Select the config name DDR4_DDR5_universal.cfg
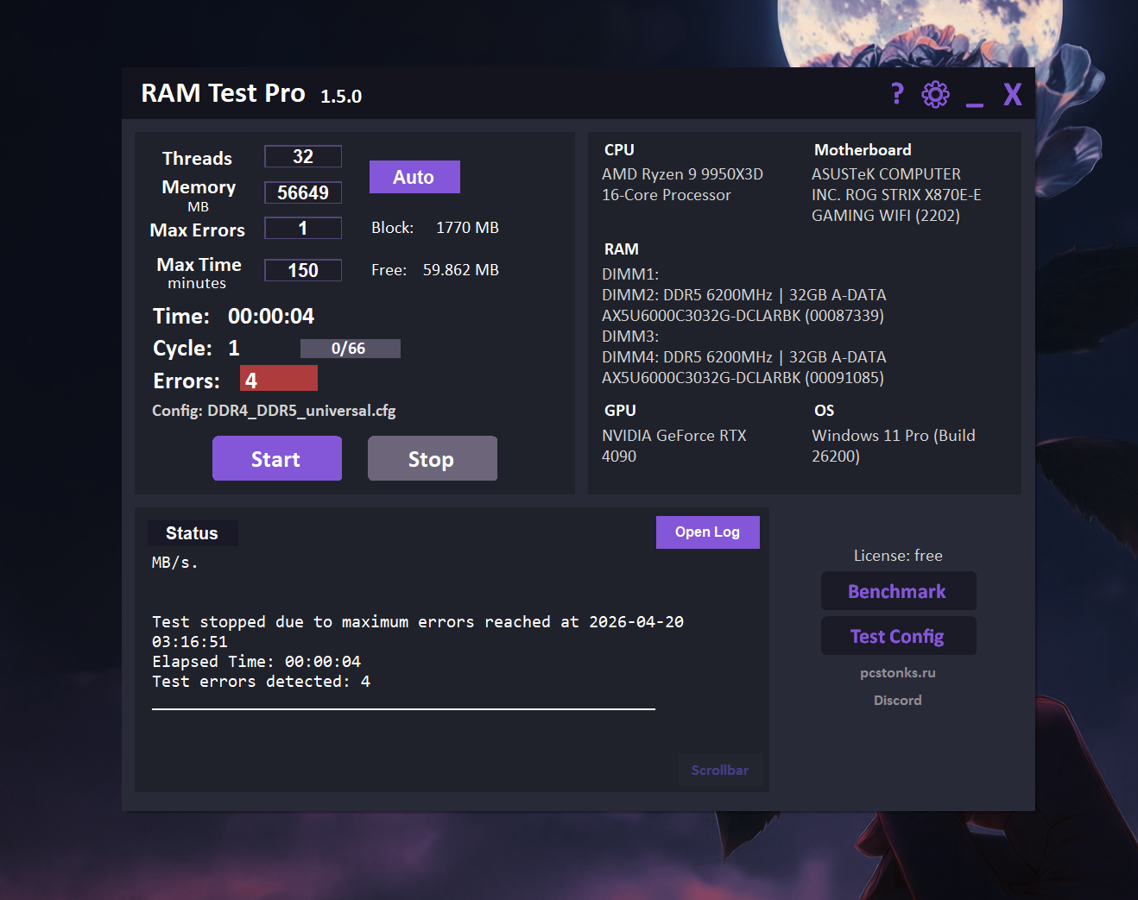The height and width of the screenshot is (900, 1138). pos(301,411)
